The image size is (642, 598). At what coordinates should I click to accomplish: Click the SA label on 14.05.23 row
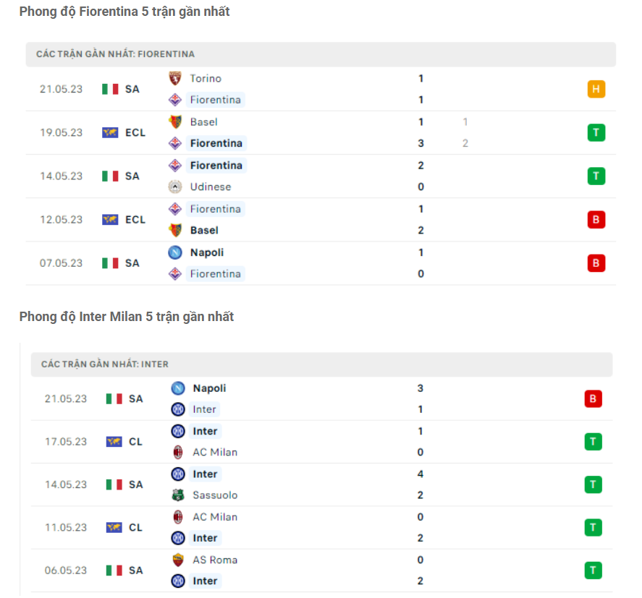coord(132,176)
